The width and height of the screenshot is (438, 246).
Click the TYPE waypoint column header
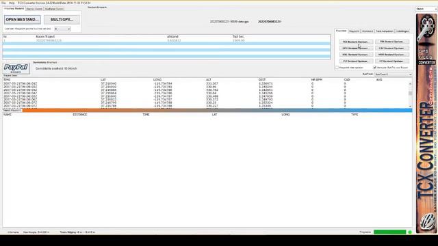point(355,115)
